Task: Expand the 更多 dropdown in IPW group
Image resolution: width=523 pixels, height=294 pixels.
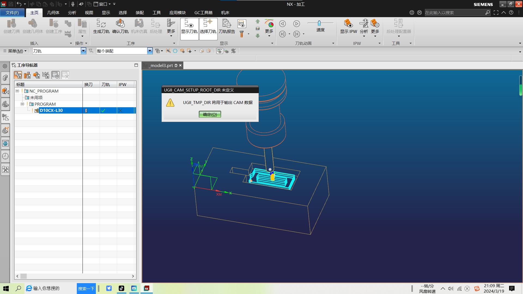Action: 375,28
